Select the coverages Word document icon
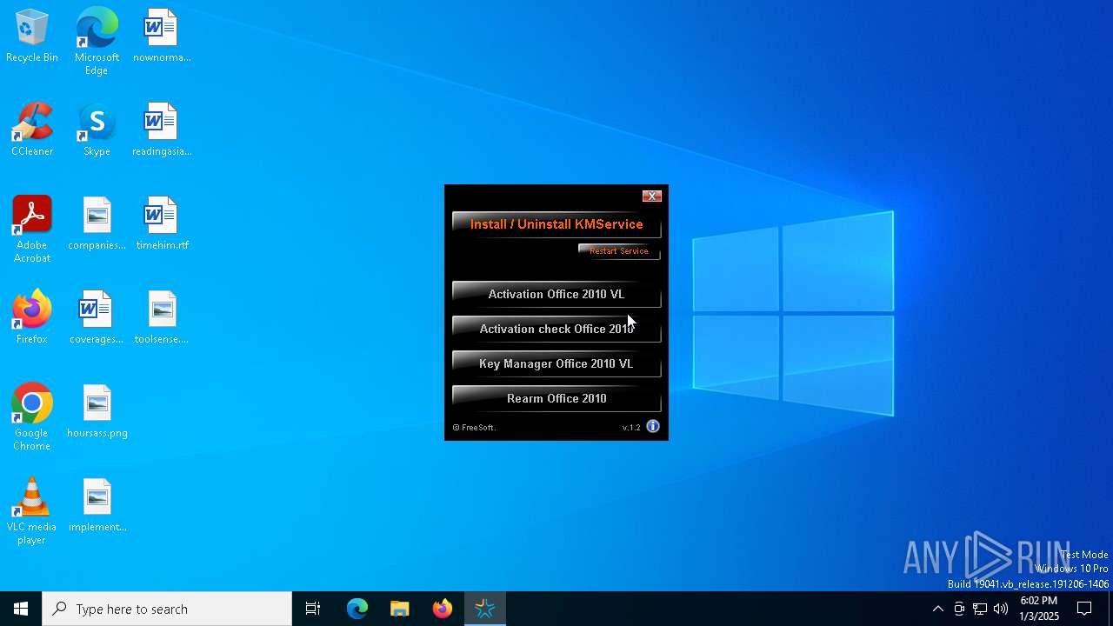Image resolution: width=1113 pixels, height=626 pixels. [97, 318]
